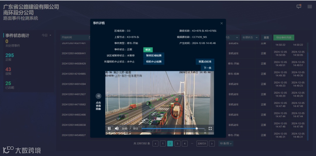Select event row 20241205144638038

tap(74, 125)
